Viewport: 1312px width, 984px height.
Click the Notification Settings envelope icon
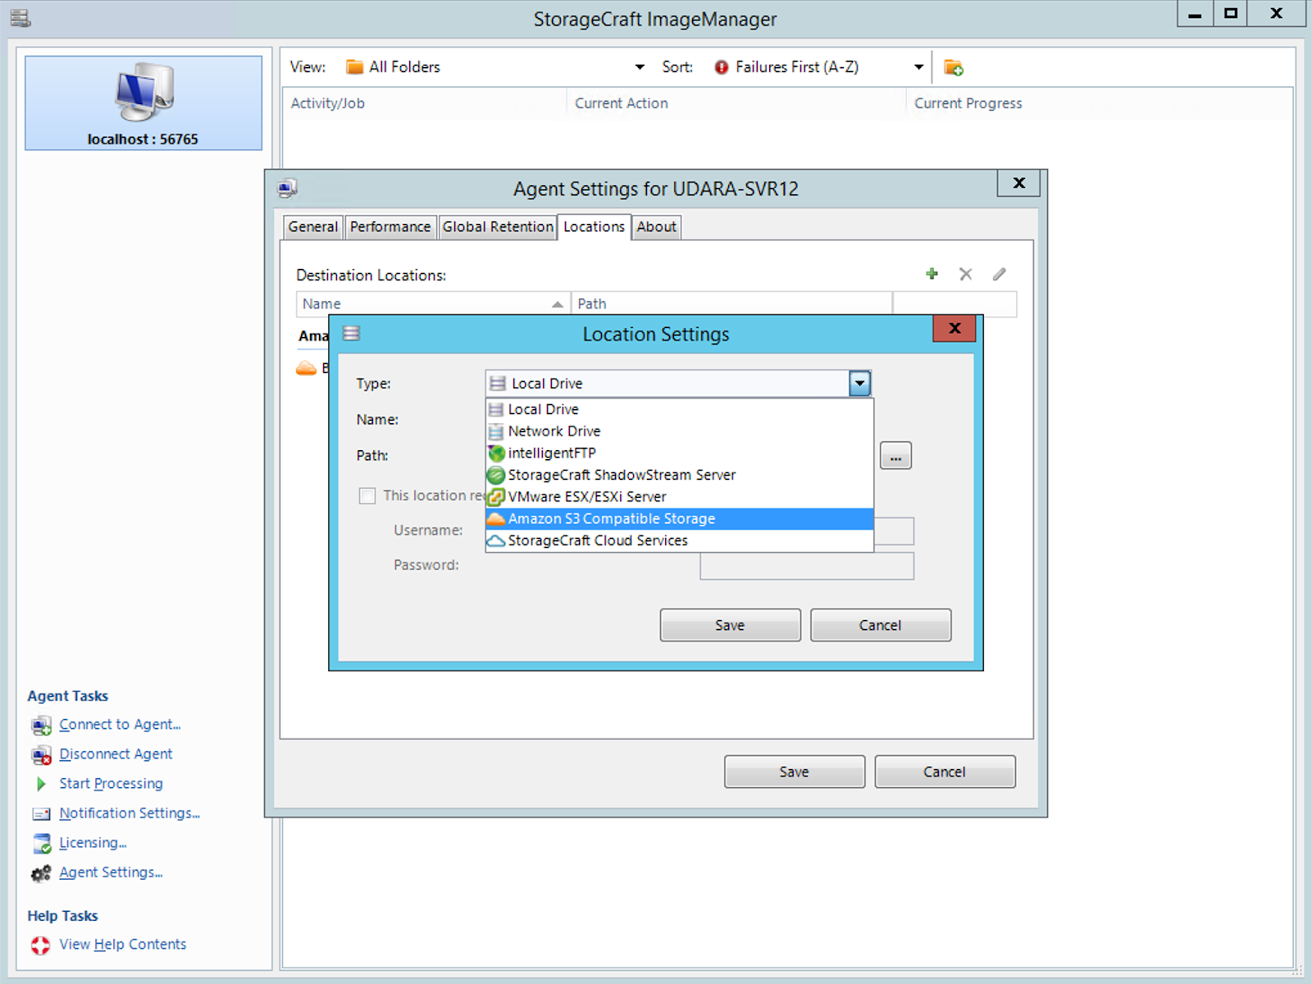pyautogui.click(x=41, y=814)
